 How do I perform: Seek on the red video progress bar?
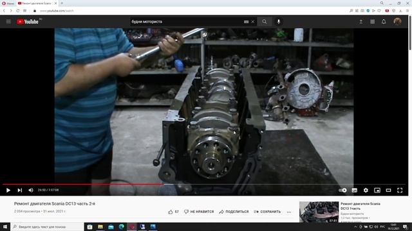204,184
